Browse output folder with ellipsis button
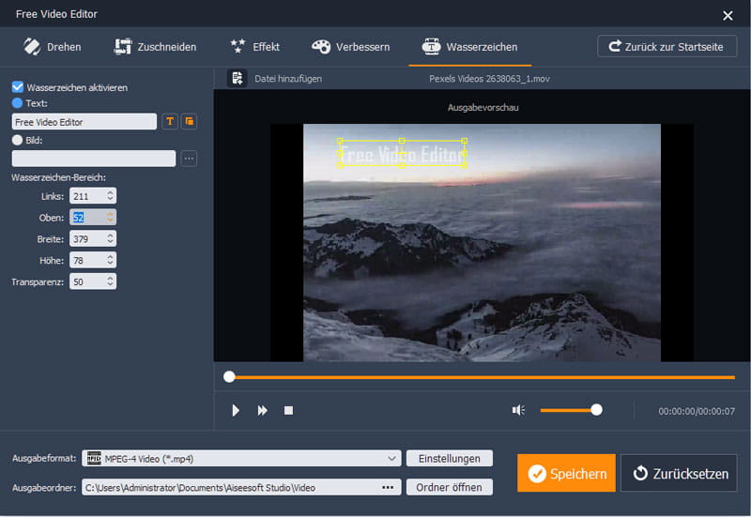The width and height of the screenshot is (751, 517). point(388,487)
